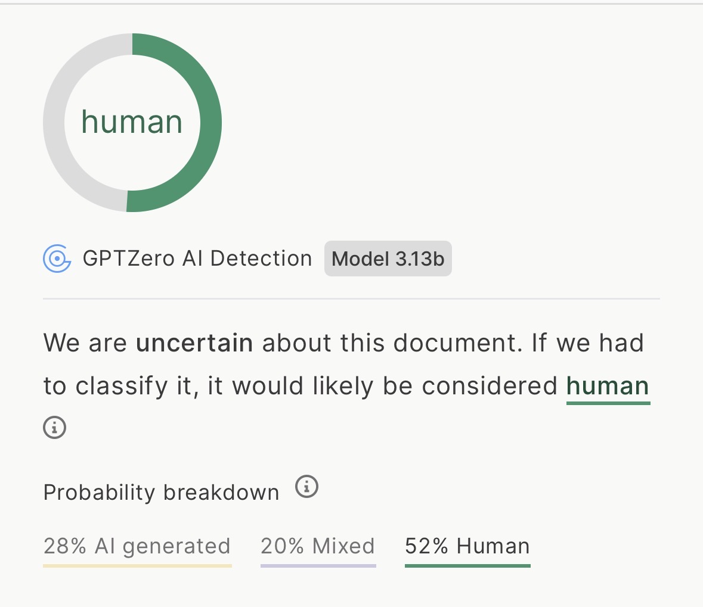Open the underlined "human" classification link
This screenshot has height=607, width=703.
608,386
